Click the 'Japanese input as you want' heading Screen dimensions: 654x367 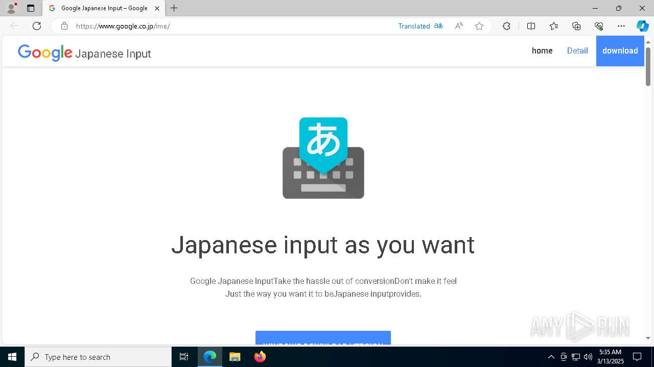coord(323,245)
